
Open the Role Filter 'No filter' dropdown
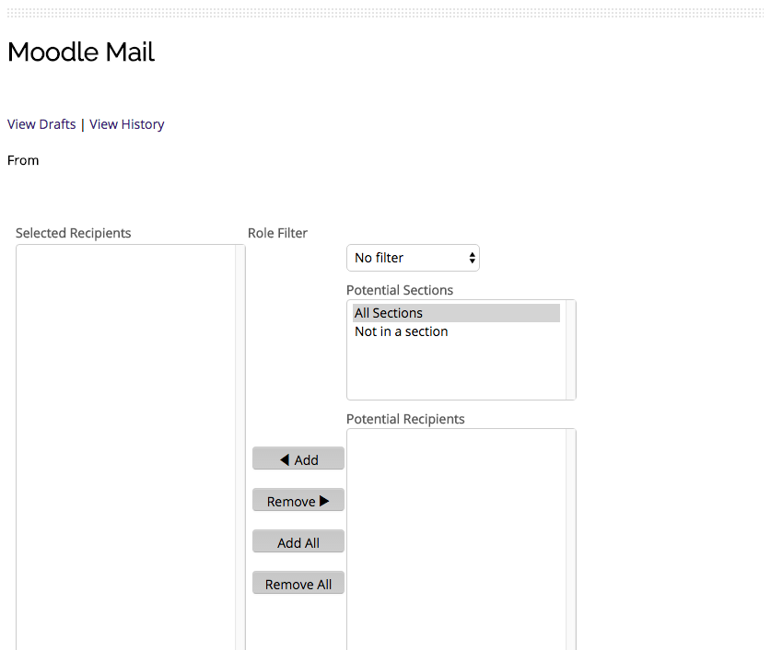413,258
